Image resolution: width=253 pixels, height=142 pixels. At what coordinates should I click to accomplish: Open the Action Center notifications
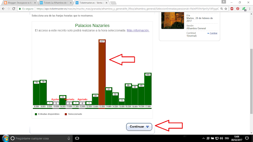point(247,138)
